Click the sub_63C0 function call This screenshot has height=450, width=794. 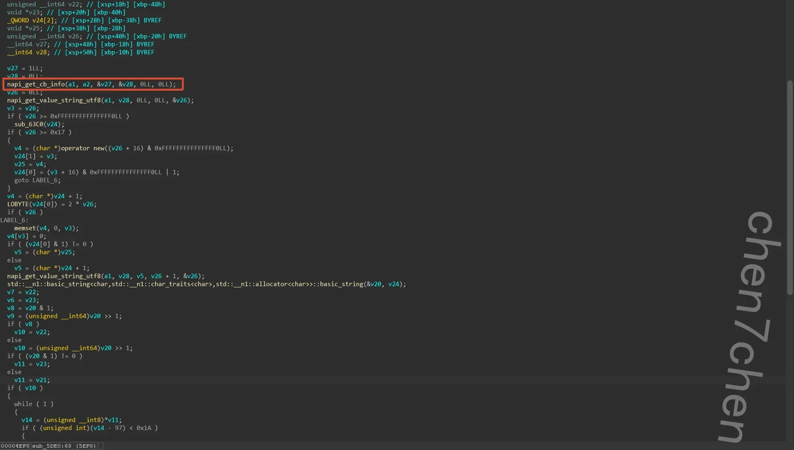[29, 124]
